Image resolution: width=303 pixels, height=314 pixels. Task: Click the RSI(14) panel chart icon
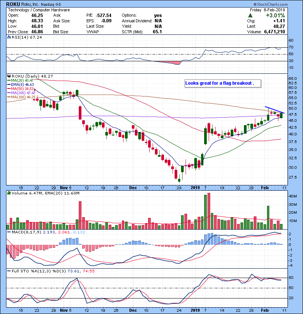click(x=9, y=37)
